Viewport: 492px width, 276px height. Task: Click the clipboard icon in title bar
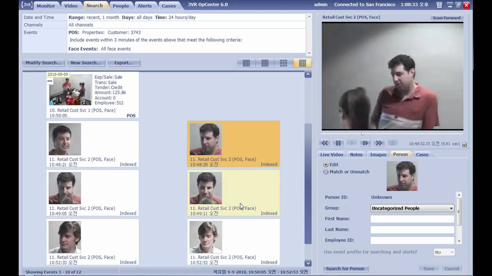(439, 5)
